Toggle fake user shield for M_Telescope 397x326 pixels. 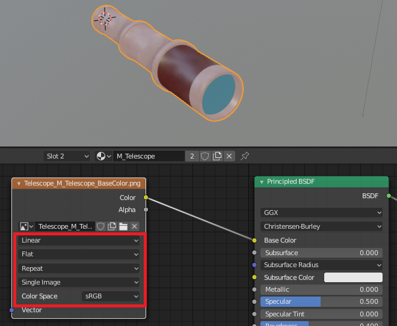coord(205,156)
